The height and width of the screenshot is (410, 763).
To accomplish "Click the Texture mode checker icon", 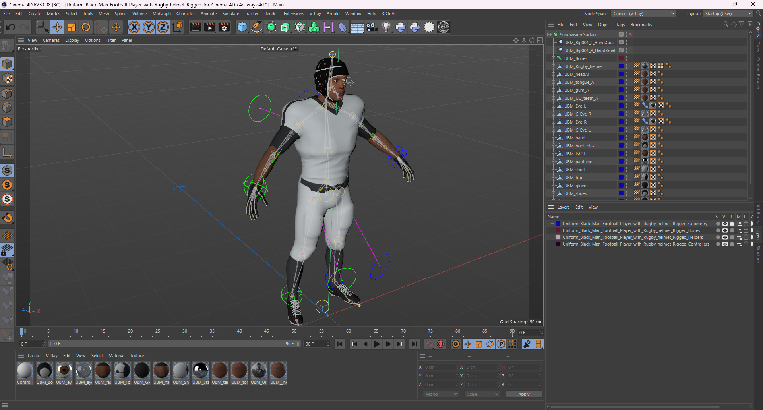I will coord(7,79).
